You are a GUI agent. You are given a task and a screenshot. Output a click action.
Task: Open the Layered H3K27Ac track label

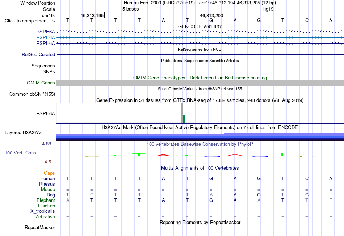[24, 133]
